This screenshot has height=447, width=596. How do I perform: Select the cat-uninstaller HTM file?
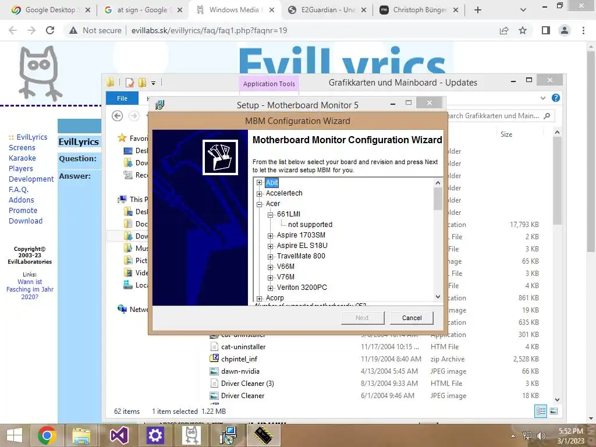coord(243,347)
